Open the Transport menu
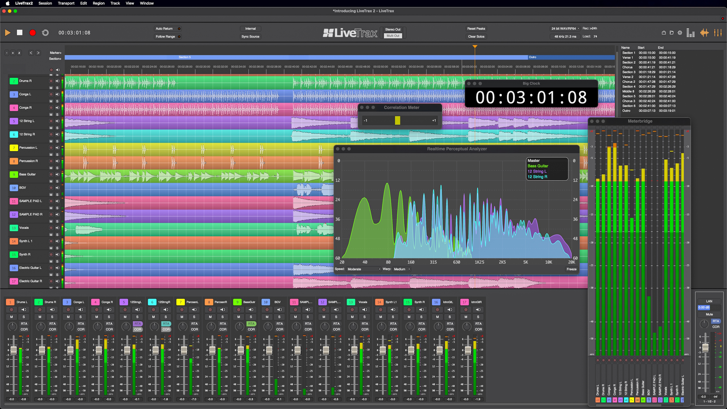This screenshot has height=409, width=727. click(66, 3)
